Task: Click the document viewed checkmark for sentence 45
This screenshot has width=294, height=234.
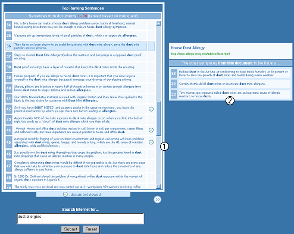Action: click(151, 142)
